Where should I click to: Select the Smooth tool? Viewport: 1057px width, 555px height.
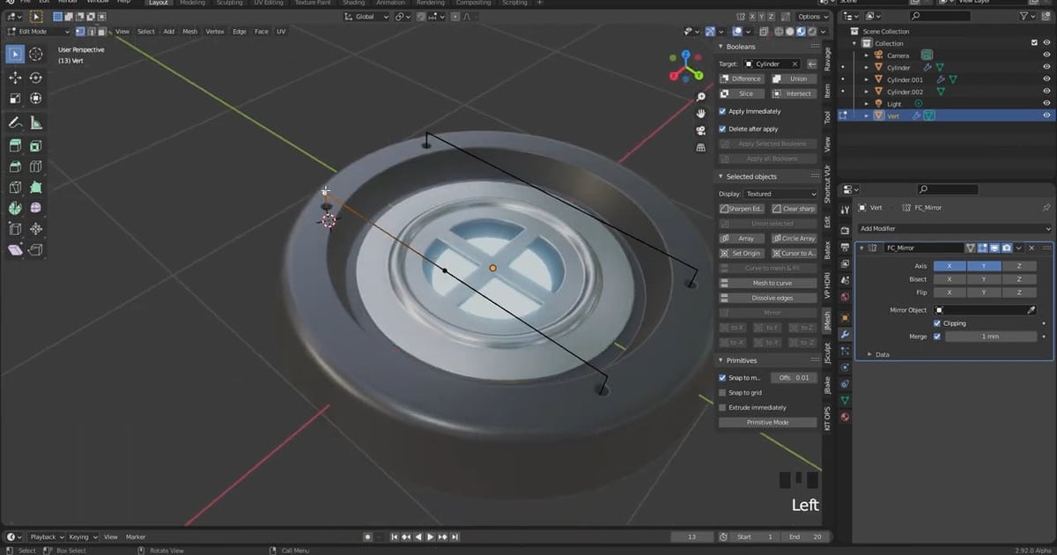pyautogui.click(x=36, y=209)
